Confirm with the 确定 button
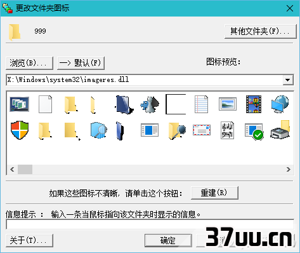300x253 pixels. pyautogui.click(x=168, y=240)
